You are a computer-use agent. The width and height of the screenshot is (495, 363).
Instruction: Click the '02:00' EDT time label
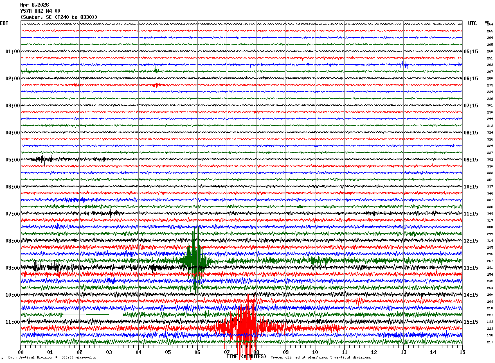tap(13, 79)
